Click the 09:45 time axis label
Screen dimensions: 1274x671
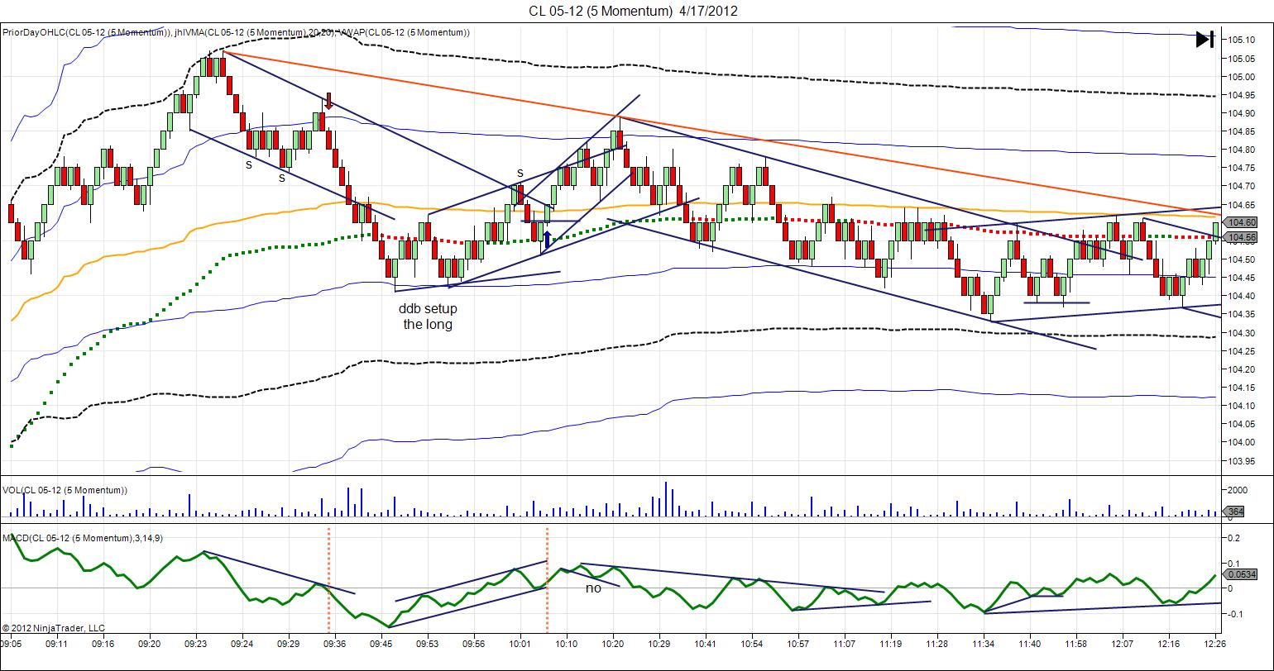tap(381, 642)
